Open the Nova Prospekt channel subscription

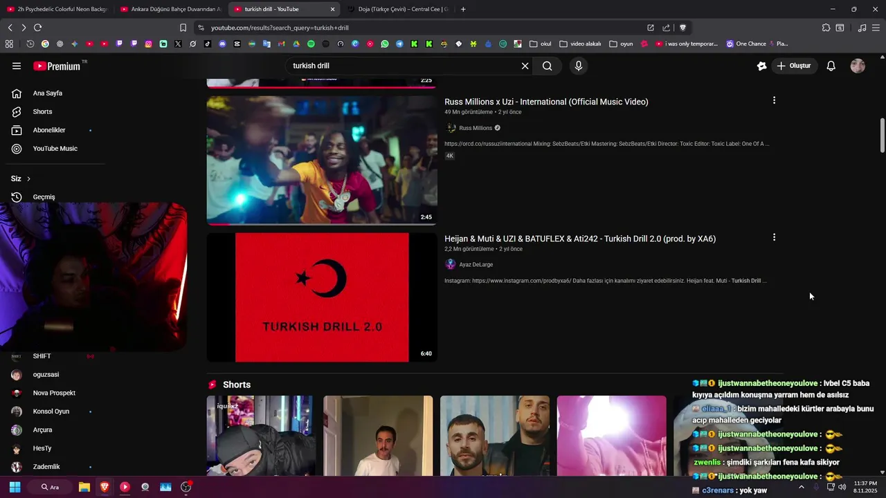pyautogui.click(x=54, y=393)
